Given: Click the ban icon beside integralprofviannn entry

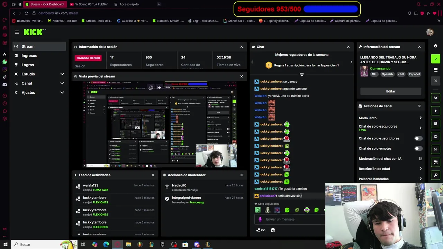Looking at the screenshot, I should (167, 199).
